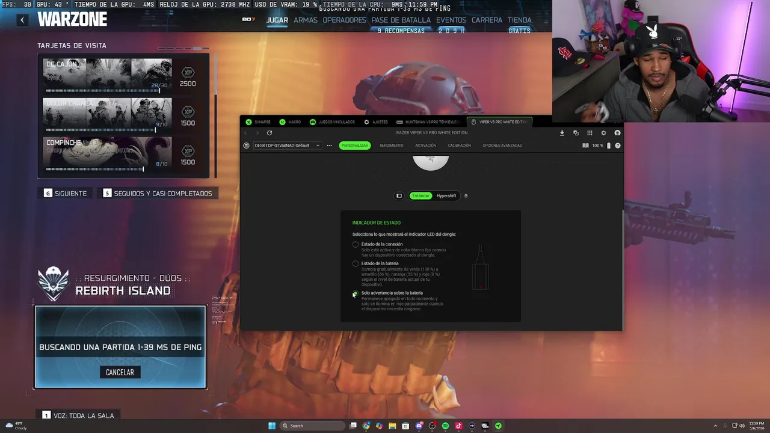Open the three-dots profile options
The width and height of the screenshot is (770, 433).
(x=329, y=146)
